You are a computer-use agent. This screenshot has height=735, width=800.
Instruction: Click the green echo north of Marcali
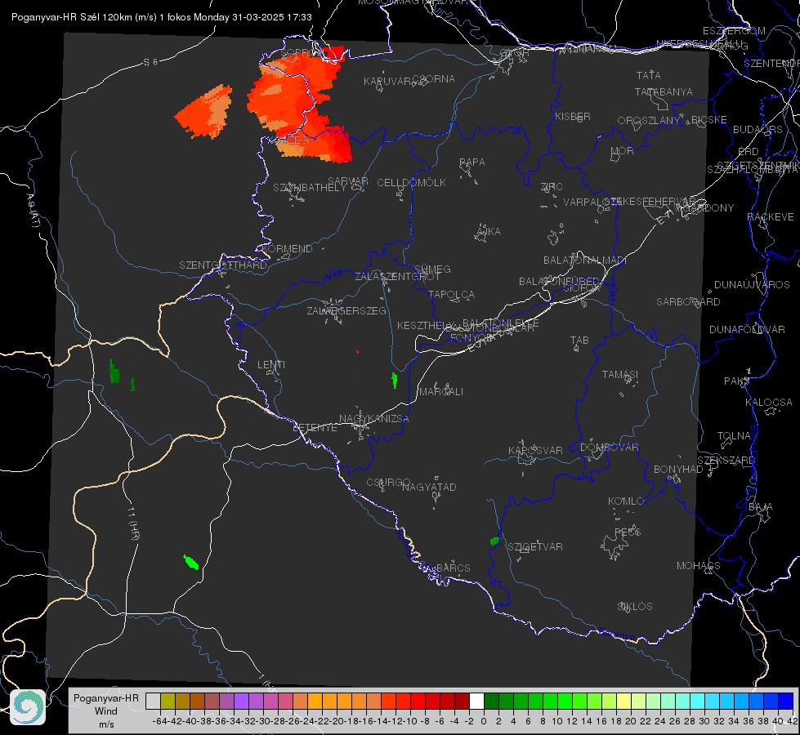pos(395,380)
